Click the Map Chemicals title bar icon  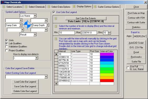(x=3, y=2)
